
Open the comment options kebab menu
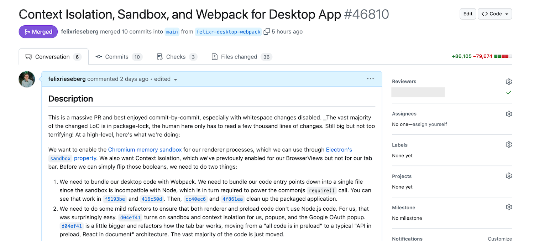pyautogui.click(x=370, y=79)
